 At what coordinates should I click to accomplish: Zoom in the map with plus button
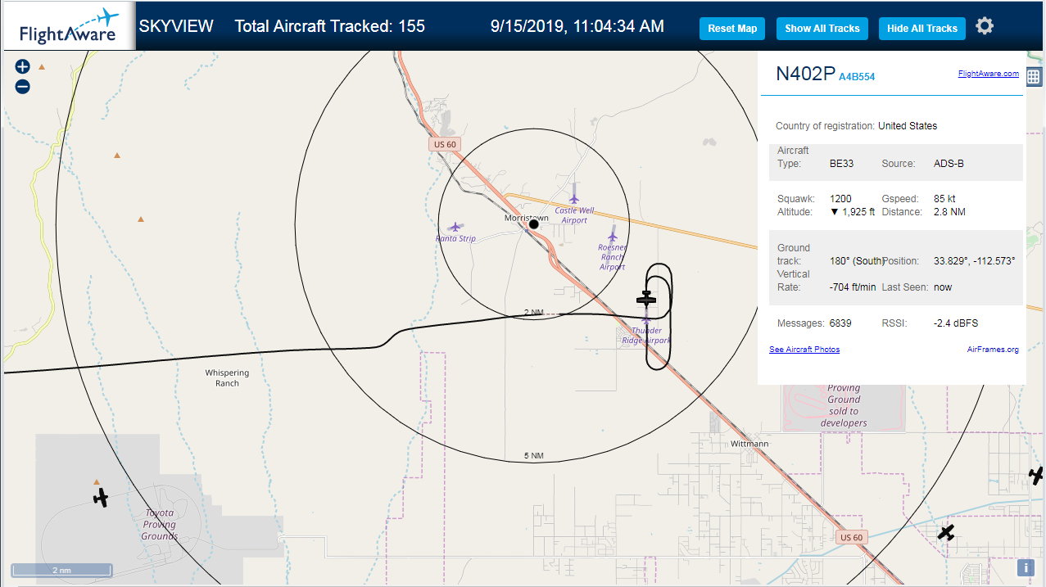(x=22, y=67)
